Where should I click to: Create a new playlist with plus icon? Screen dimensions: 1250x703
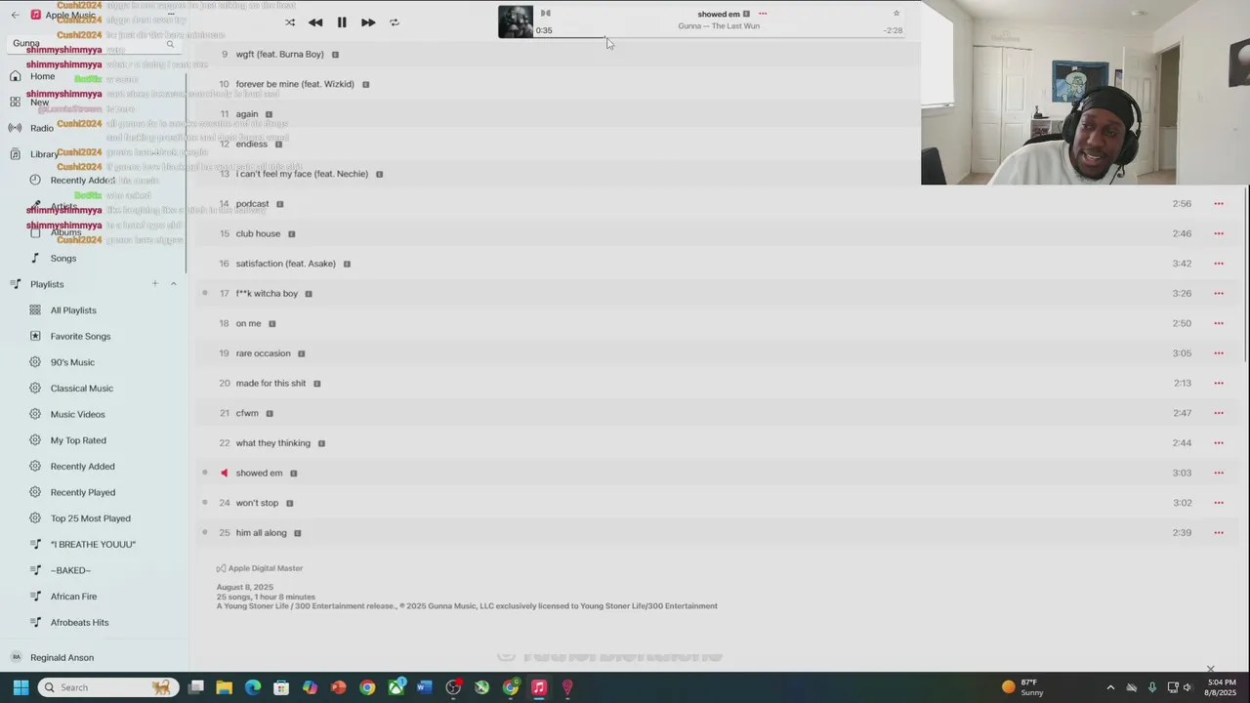154,284
